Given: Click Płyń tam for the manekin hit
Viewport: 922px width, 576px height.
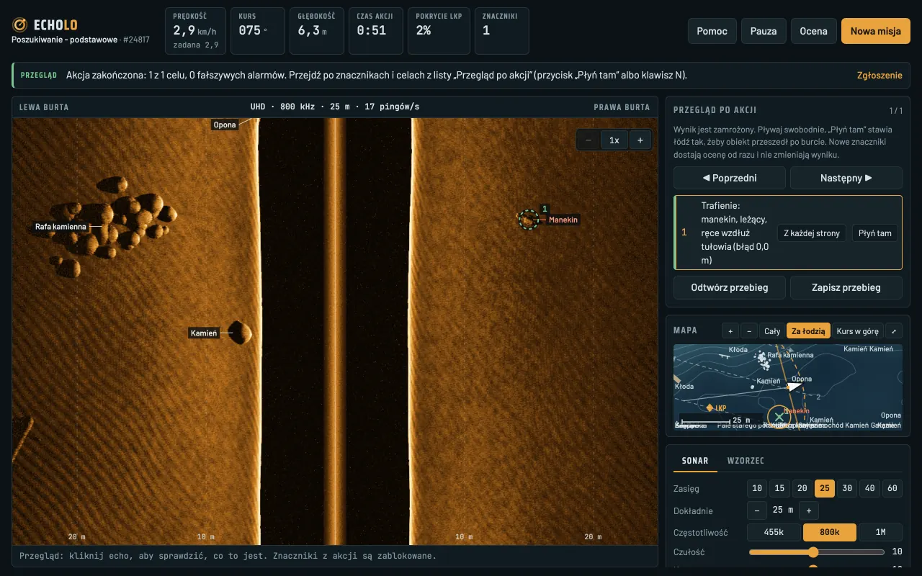Looking at the screenshot, I should pyautogui.click(x=875, y=233).
